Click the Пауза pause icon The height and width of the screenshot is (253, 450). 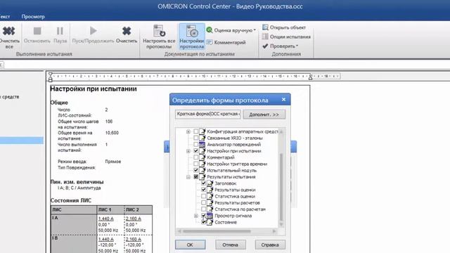pos(60,31)
